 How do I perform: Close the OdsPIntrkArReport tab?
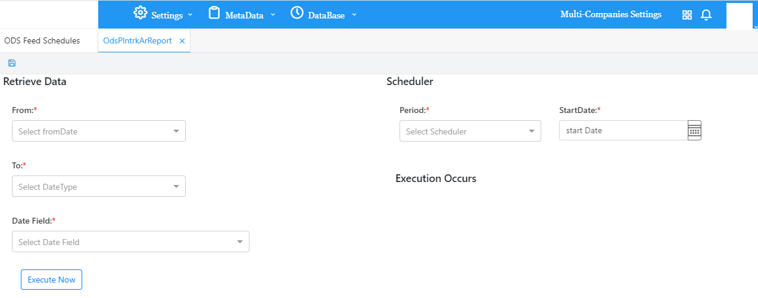click(x=182, y=41)
